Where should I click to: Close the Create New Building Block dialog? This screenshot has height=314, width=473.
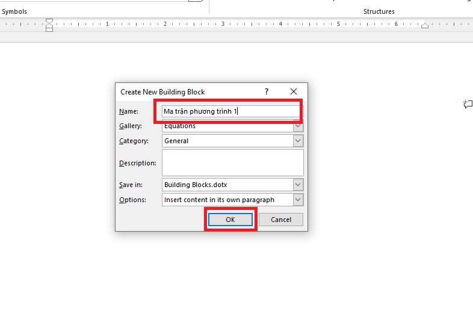pos(294,91)
